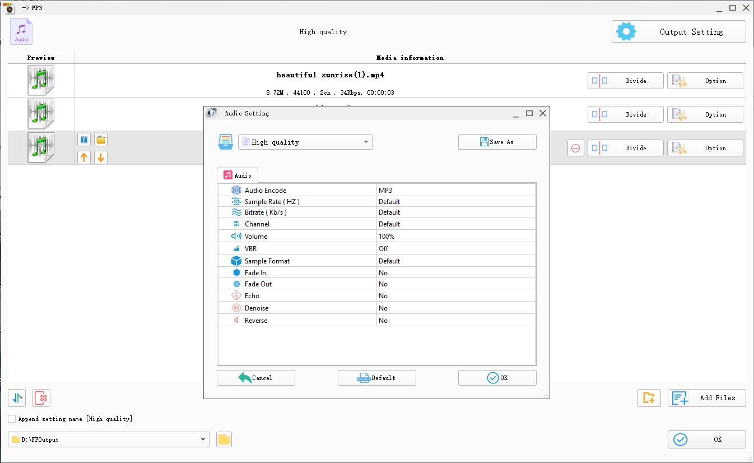Click the Audio icon at top left
This screenshot has width=754, height=463.
(21, 31)
